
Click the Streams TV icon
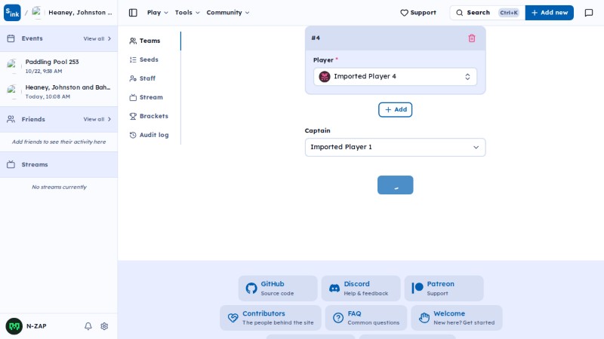tap(11, 164)
